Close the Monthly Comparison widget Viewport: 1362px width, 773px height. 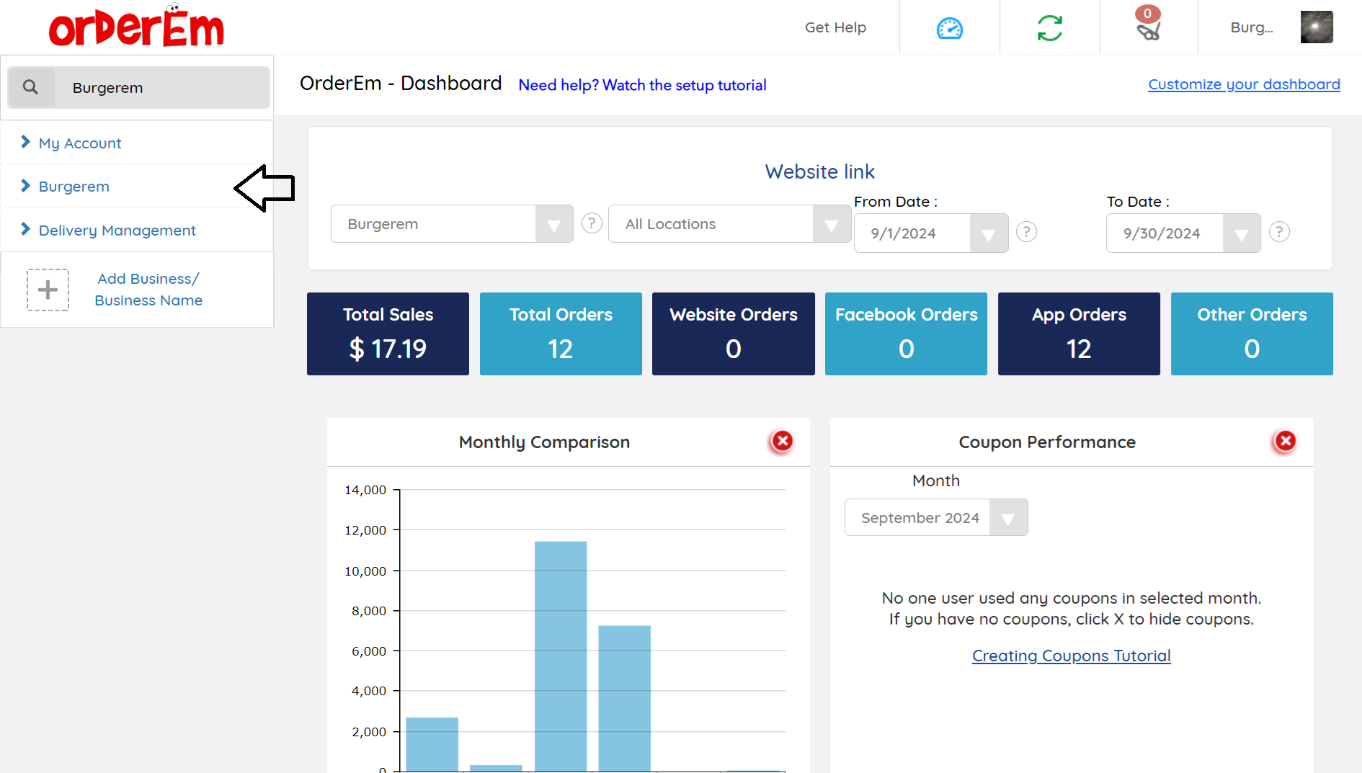[782, 441]
